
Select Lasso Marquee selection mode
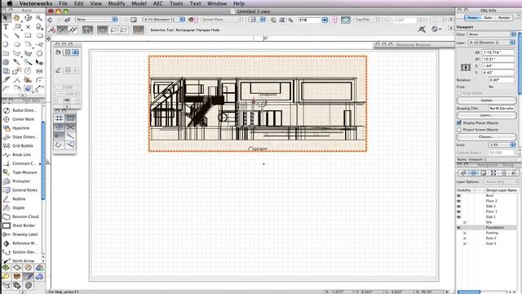(x=113, y=30)
